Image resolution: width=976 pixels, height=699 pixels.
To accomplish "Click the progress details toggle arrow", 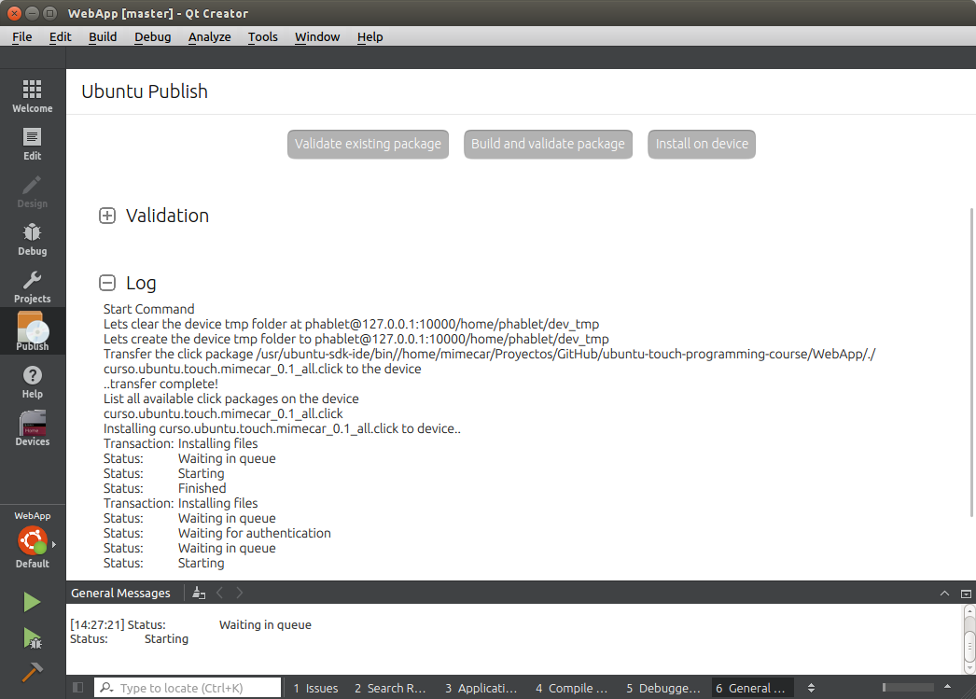I will 947,687.
